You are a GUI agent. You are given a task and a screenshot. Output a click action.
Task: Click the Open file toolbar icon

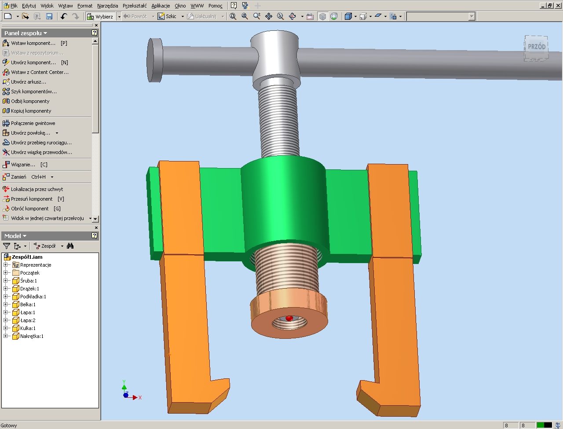(x=26, y=16)
